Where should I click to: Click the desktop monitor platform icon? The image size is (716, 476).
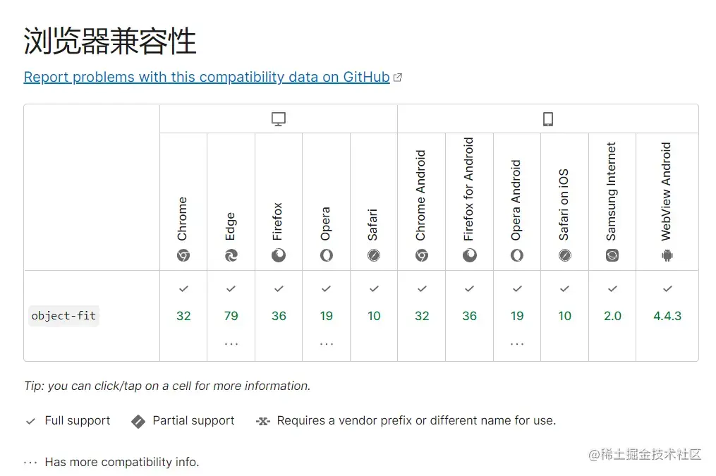[279, 120]
